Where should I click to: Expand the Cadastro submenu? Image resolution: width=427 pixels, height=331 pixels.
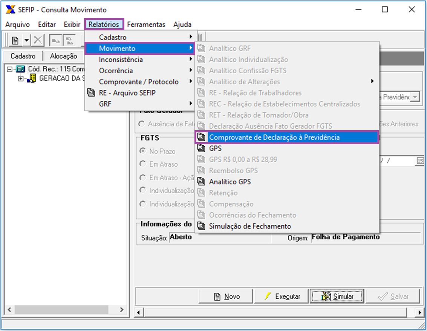coord(140,37)
